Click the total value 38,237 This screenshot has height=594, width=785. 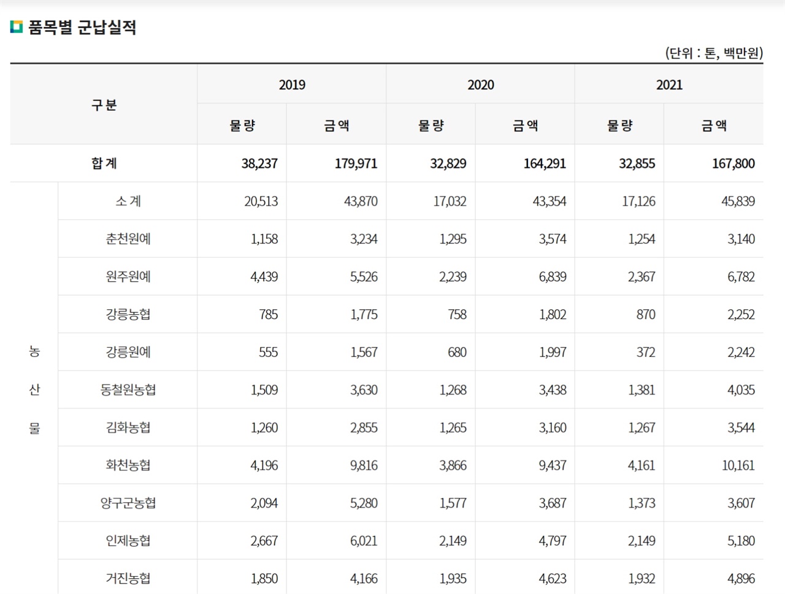pos(259,164)
